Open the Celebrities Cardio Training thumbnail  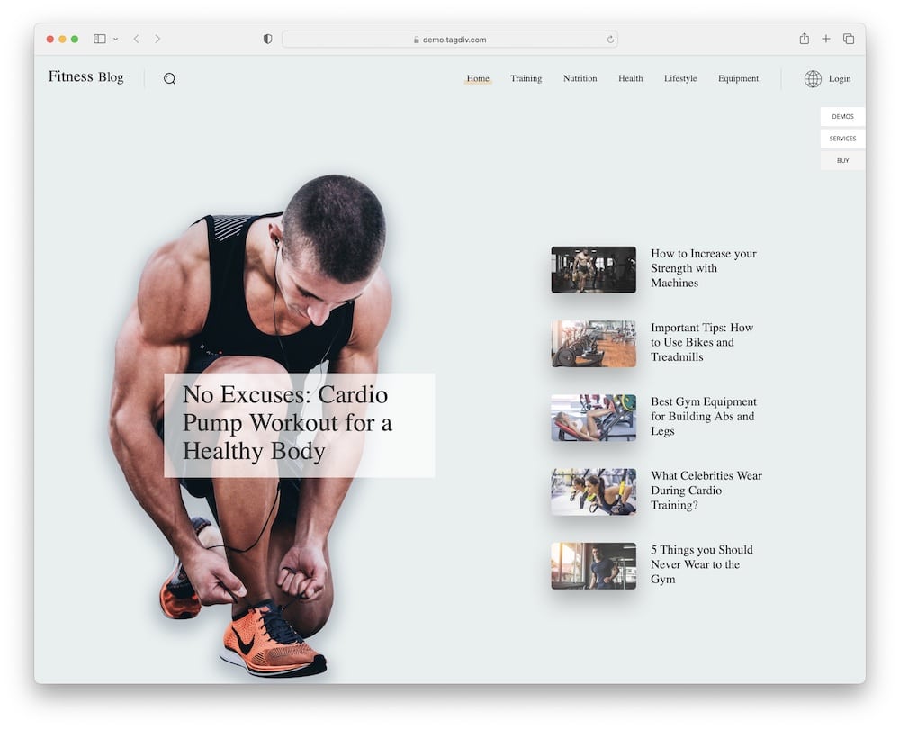pyautogui.click(x=593, y=492)
